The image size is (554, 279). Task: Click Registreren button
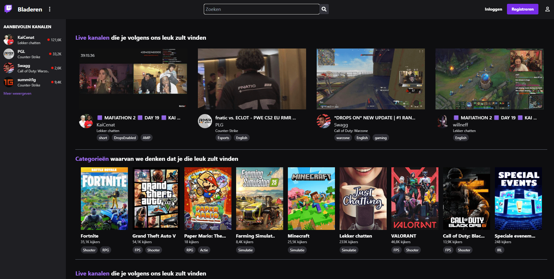click(x=523, y=9)
